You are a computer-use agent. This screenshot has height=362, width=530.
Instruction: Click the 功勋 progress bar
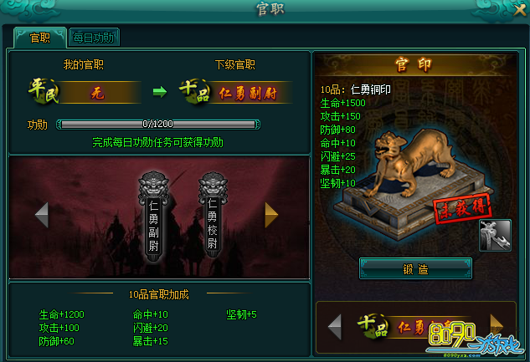click(x=158, y=125)
